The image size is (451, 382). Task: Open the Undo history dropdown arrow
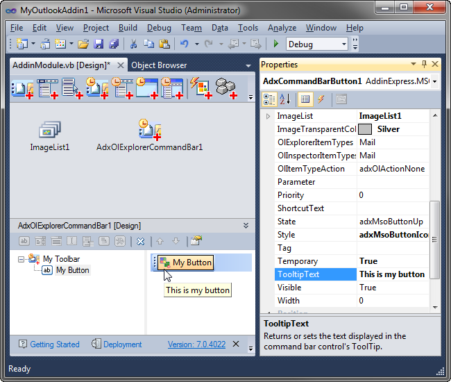(197, 44)
